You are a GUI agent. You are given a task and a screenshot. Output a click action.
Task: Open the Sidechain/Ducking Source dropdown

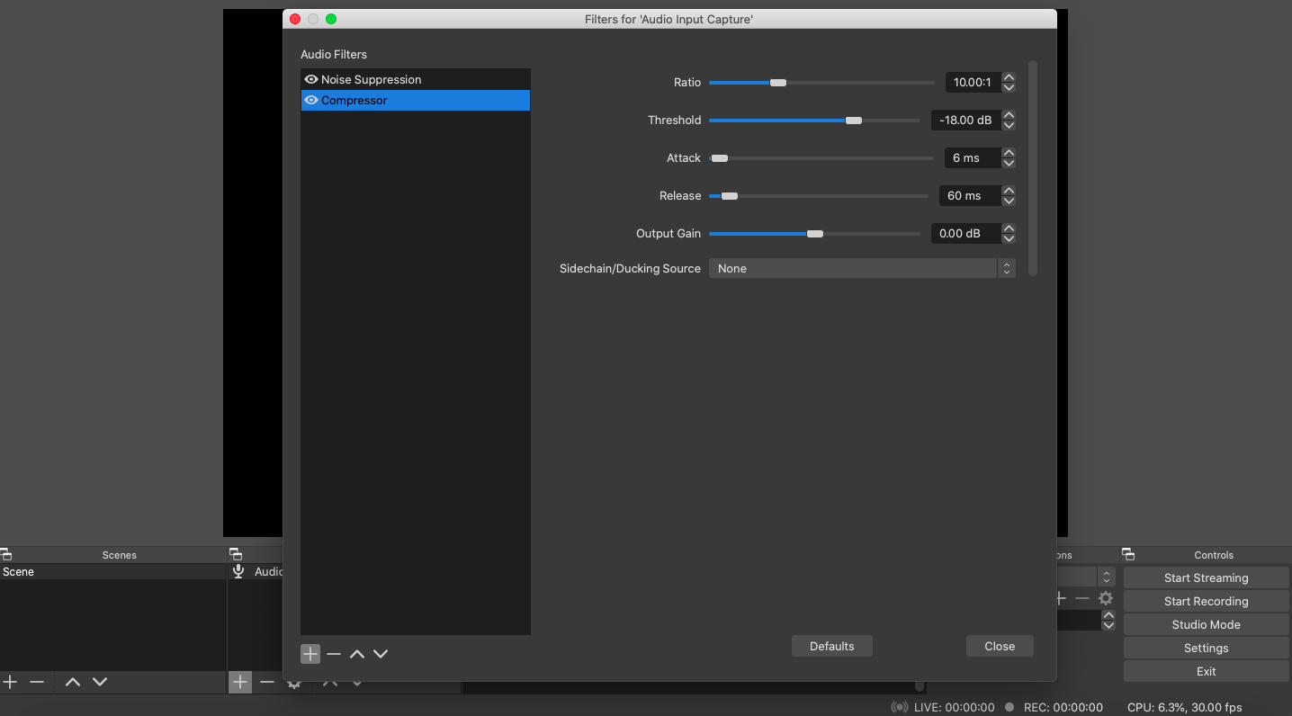[862, 269]
